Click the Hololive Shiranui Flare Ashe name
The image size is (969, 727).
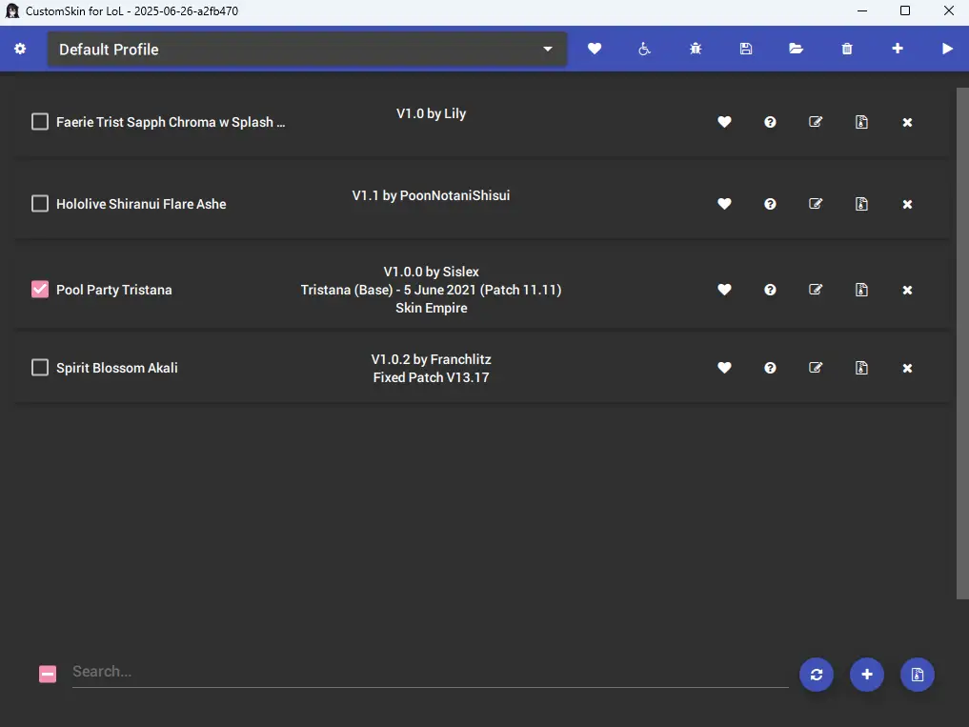point(141,204)
